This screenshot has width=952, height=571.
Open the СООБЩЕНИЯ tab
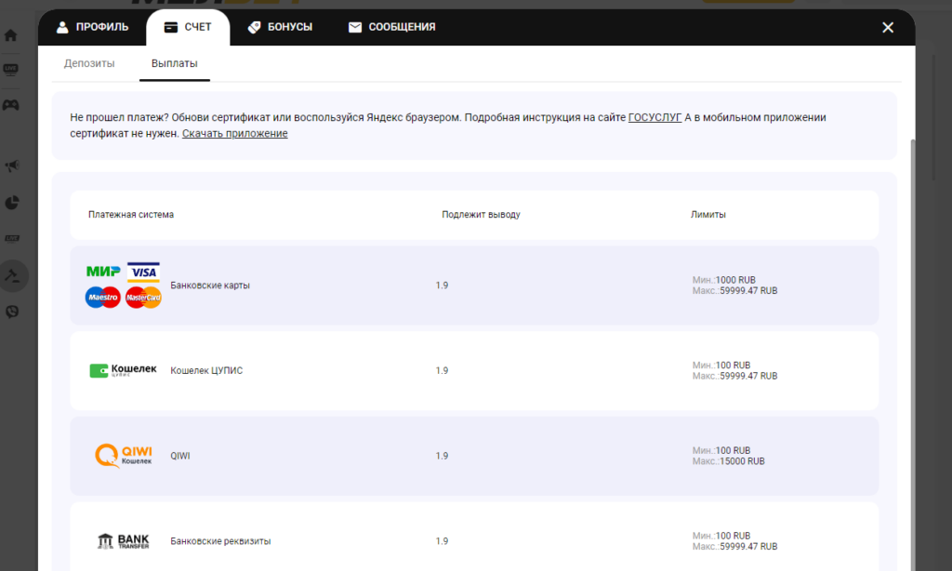pyautogui.click(x=391, y=27)
